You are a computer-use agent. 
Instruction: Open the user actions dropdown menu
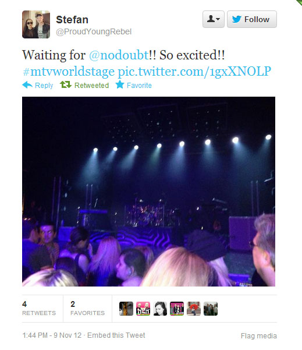click(x=214, y=19)
